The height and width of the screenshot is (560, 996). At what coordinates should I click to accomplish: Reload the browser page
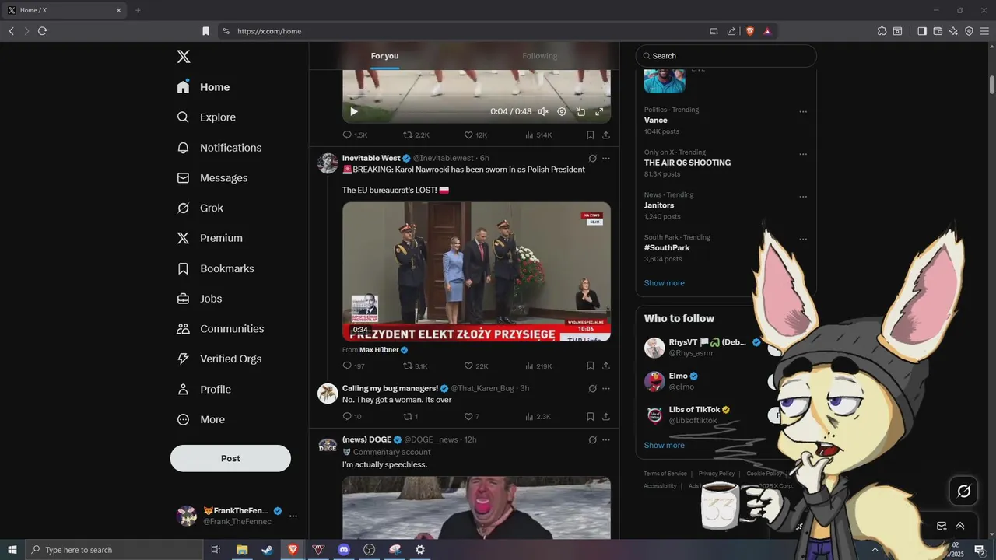click(x=42, y=31)
